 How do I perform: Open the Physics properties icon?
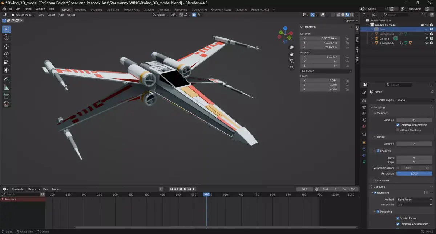[364, 149]
